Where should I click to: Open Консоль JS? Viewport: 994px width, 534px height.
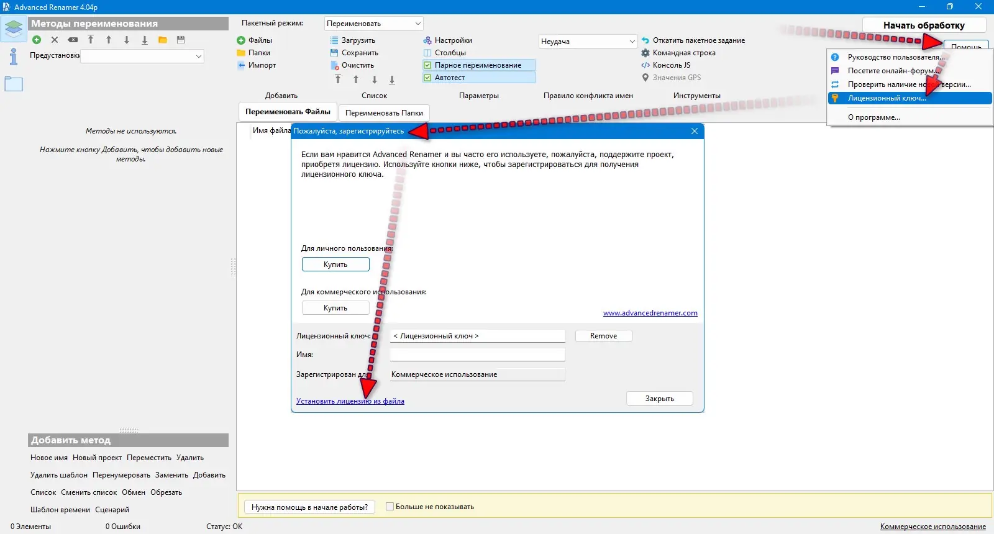[x=666, y=65]
